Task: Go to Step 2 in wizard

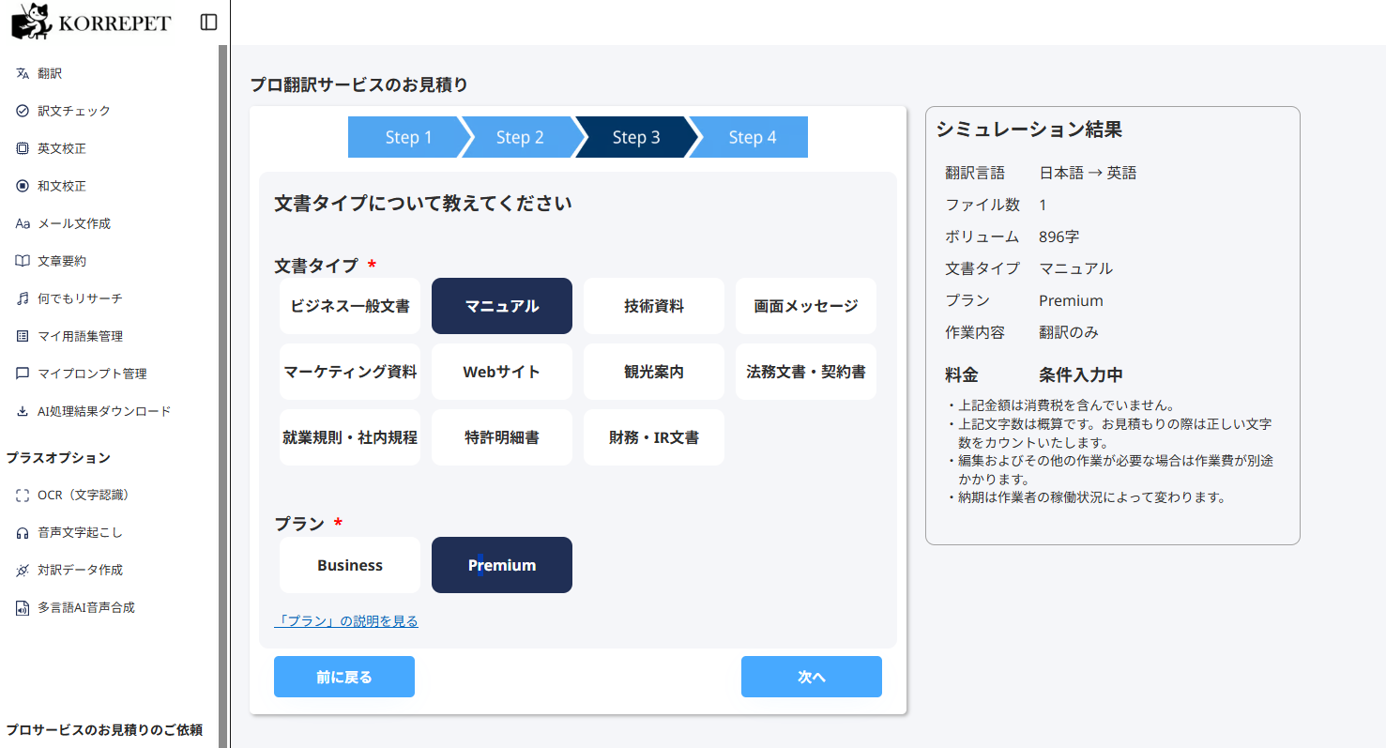Action: pos(520,137)
